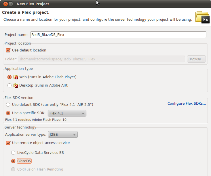Select the Use a specific SDK radio button
The height and width of the screenshot is (176, 211).
point(8,113)
